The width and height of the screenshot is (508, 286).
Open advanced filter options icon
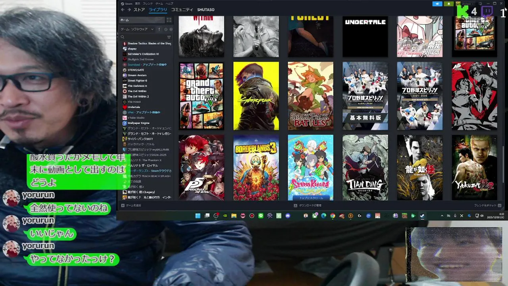[169, 37]
